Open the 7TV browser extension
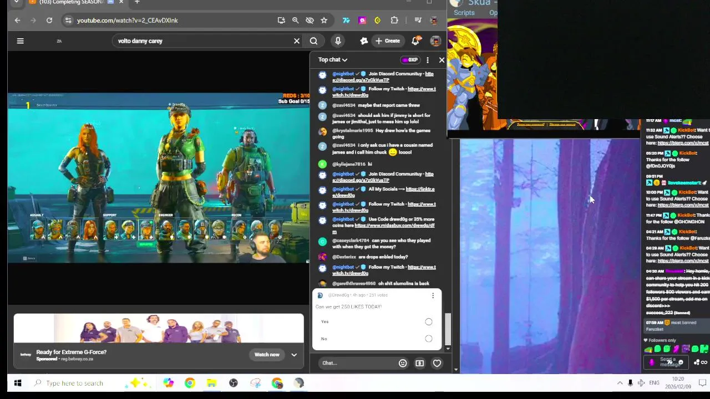 click(346, 21)
